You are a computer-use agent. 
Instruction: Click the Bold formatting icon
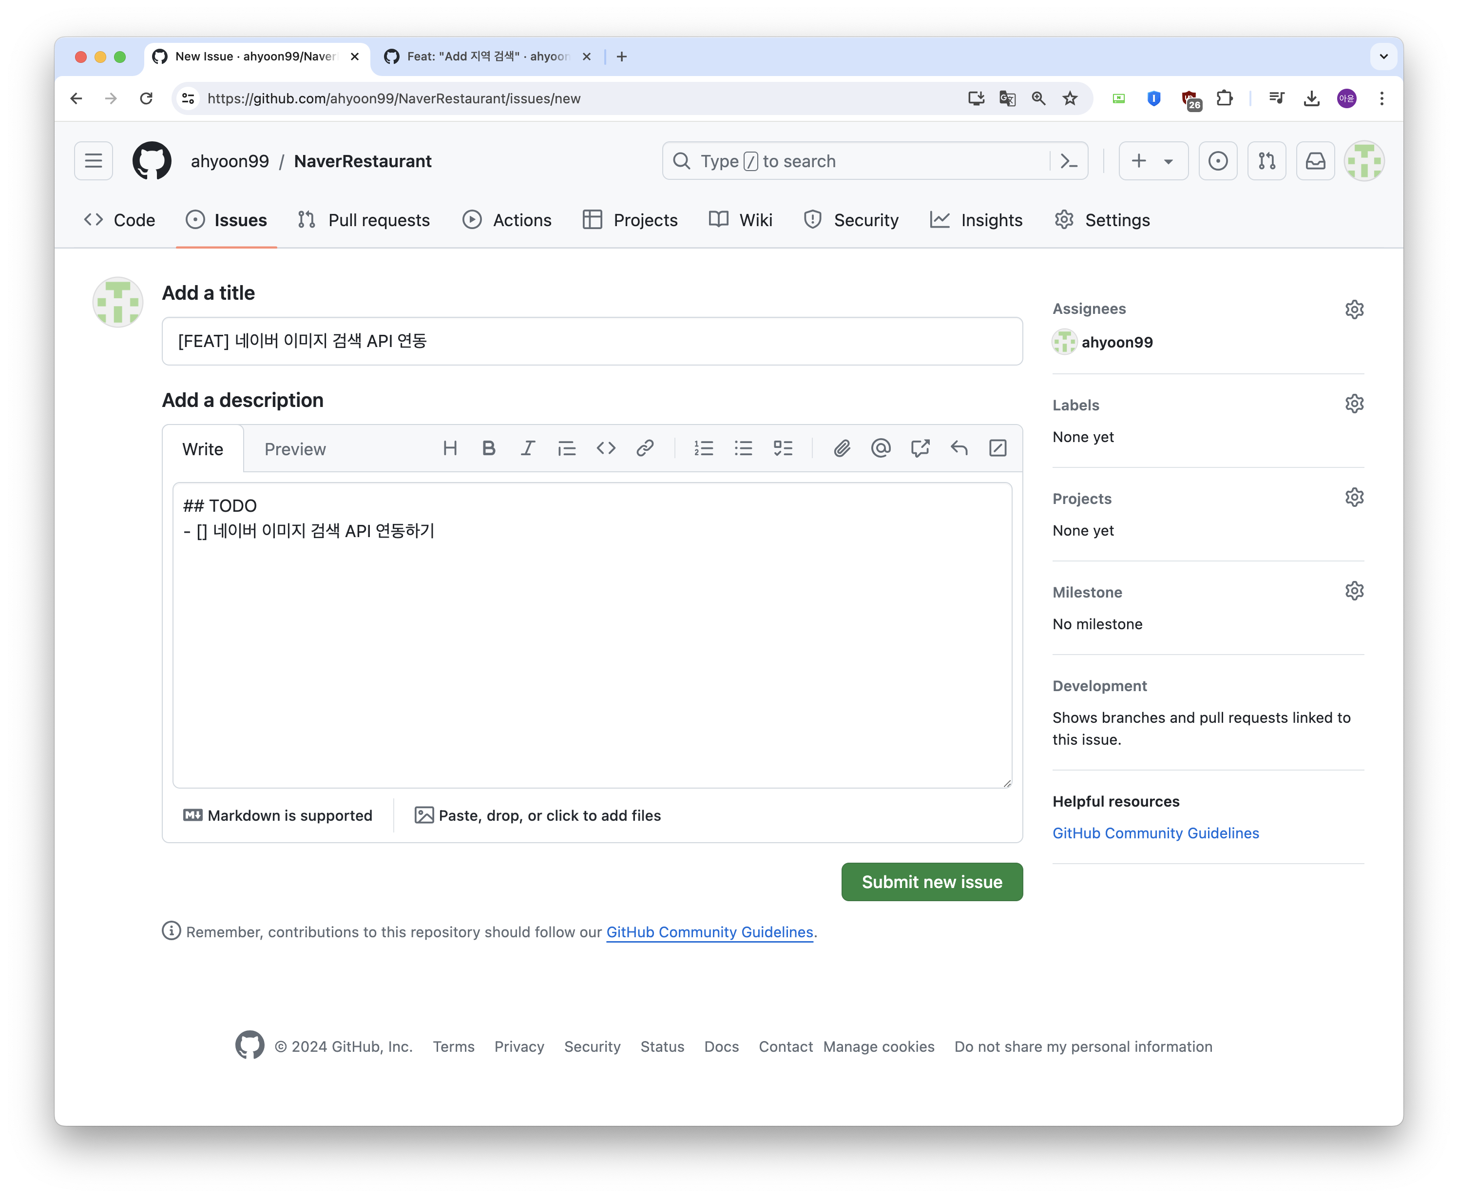coord(489,448)
